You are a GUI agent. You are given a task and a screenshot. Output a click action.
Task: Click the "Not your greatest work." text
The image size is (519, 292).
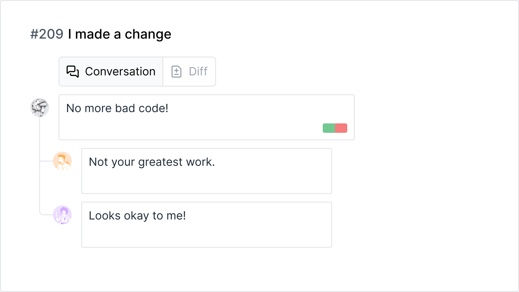[152, 162]
